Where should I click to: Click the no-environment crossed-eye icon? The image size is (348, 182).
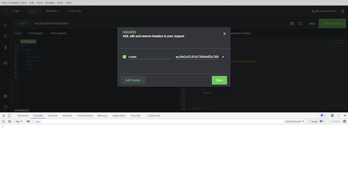pyautogui.click(x=313, y=11)
